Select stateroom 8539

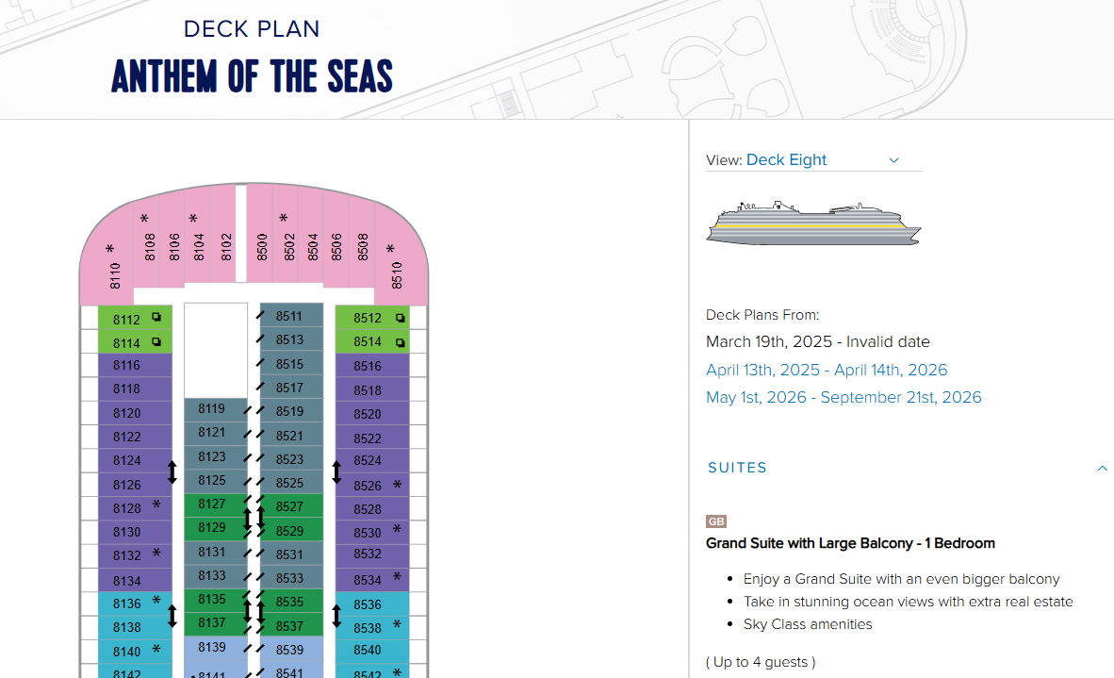291,650
